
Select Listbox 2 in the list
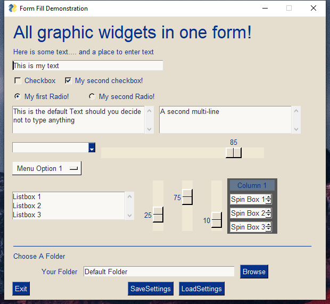pos(27,206)
